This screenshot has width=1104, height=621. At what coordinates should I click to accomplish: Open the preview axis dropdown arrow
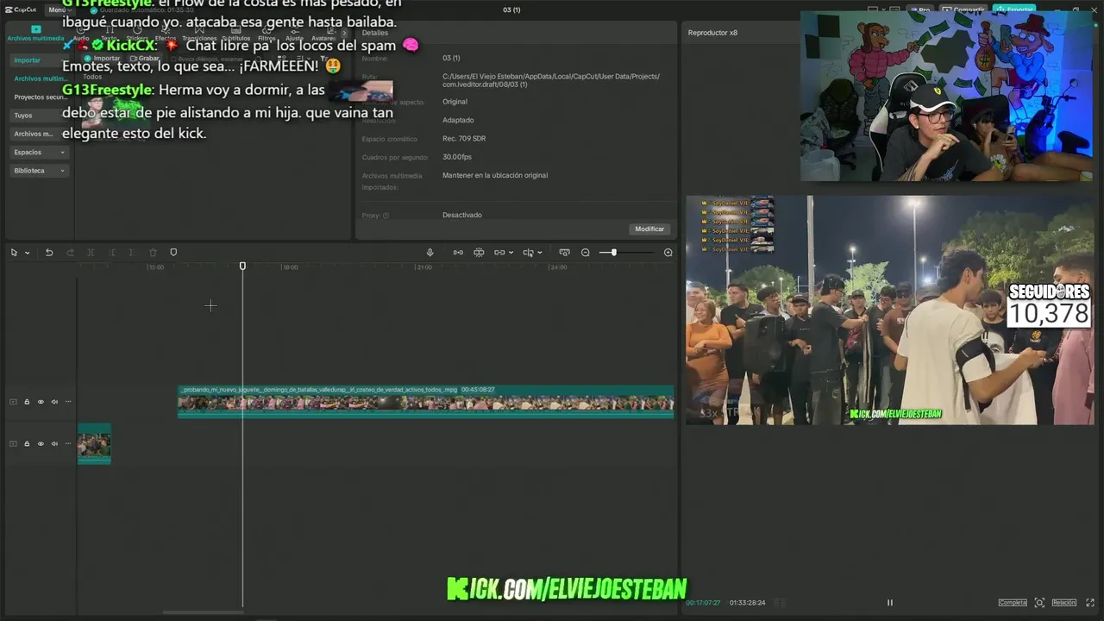pos(540,253)
